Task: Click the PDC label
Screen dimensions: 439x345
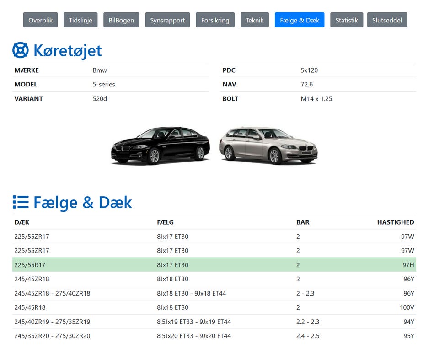Action: coord(229,70)
